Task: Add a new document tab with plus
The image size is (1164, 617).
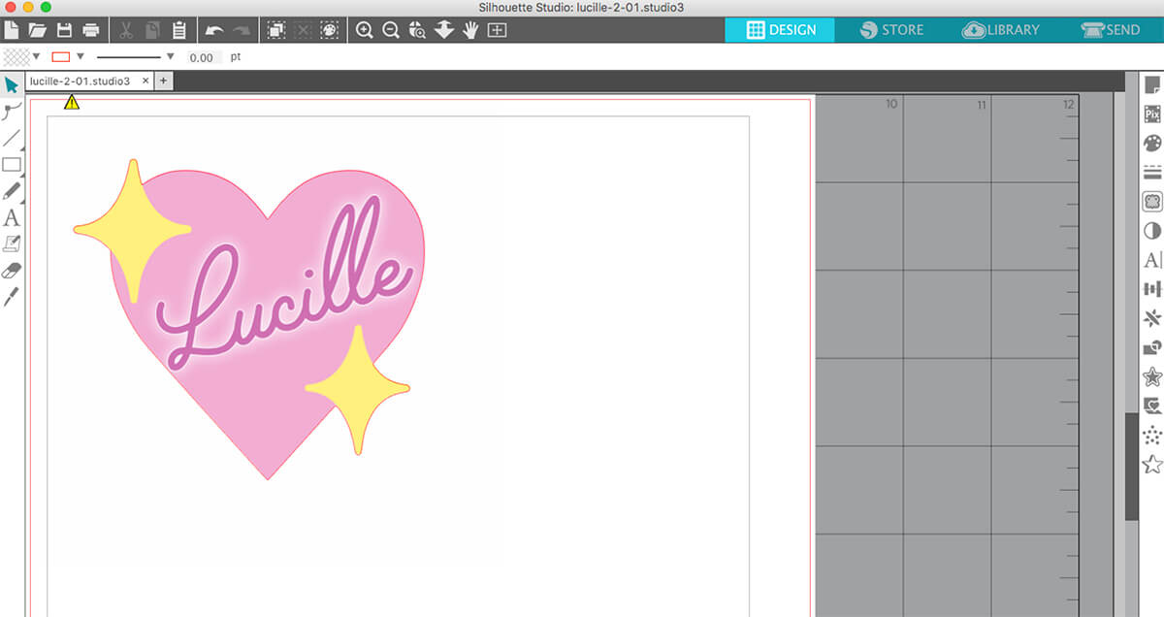Action: click(x=163, y=81)
